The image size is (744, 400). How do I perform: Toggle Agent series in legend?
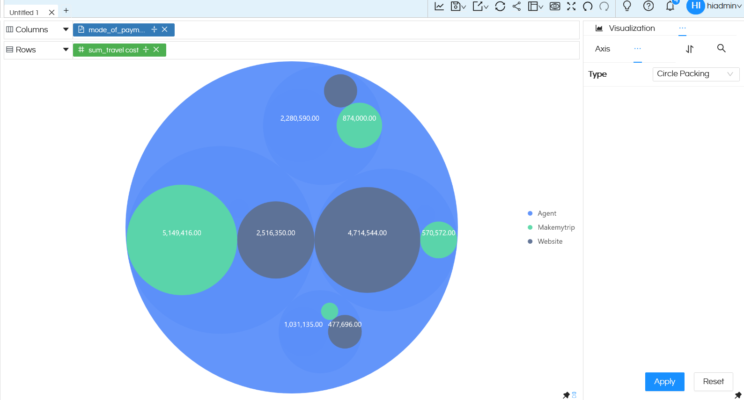542,213
